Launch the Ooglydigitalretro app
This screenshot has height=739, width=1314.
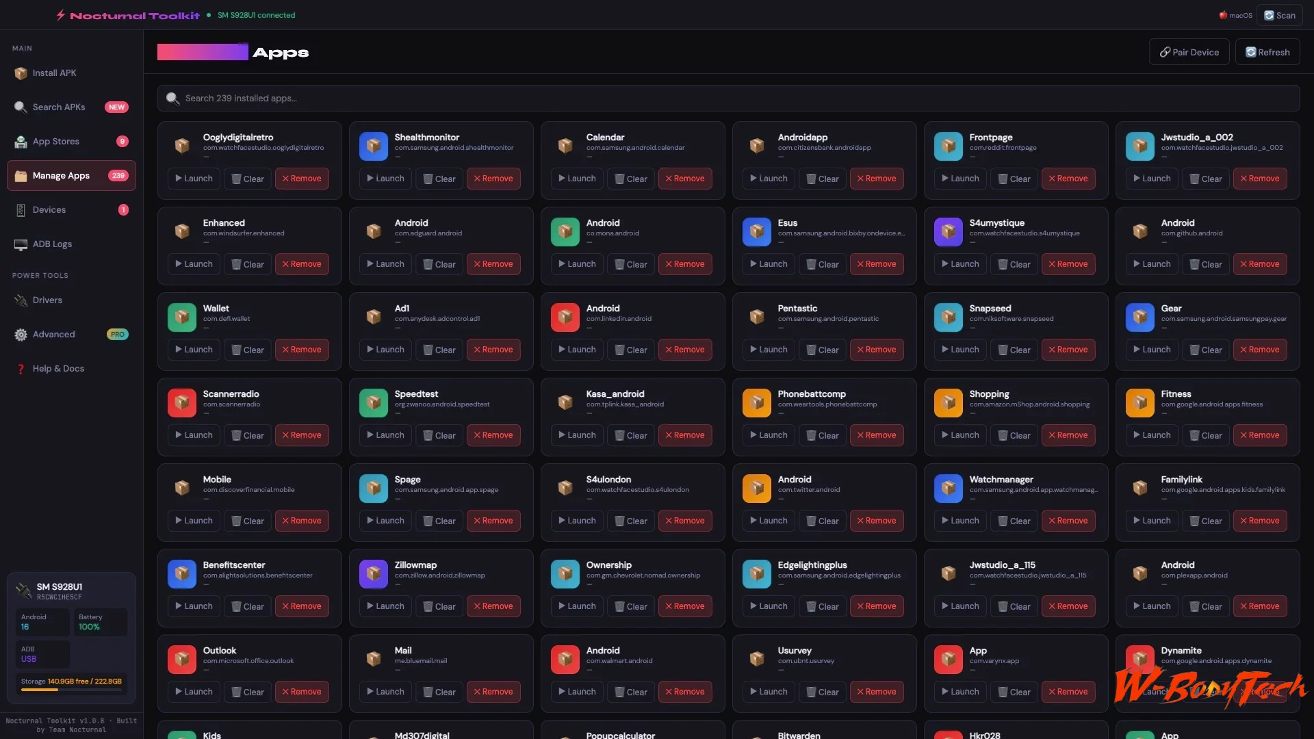194,179
